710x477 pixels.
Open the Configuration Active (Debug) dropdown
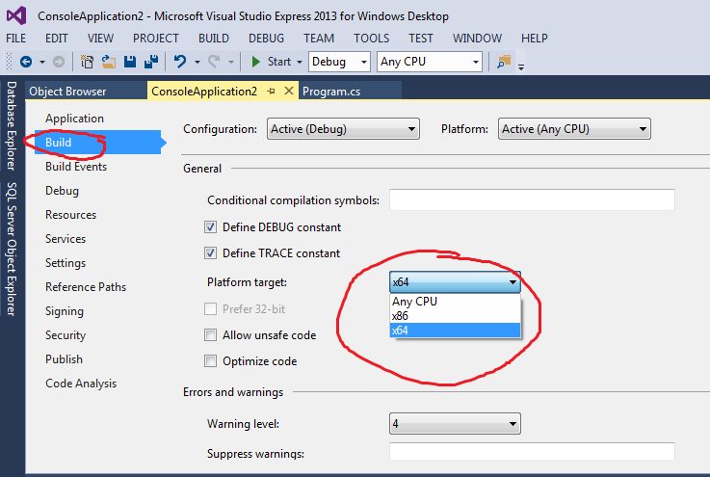click(343, 129)
